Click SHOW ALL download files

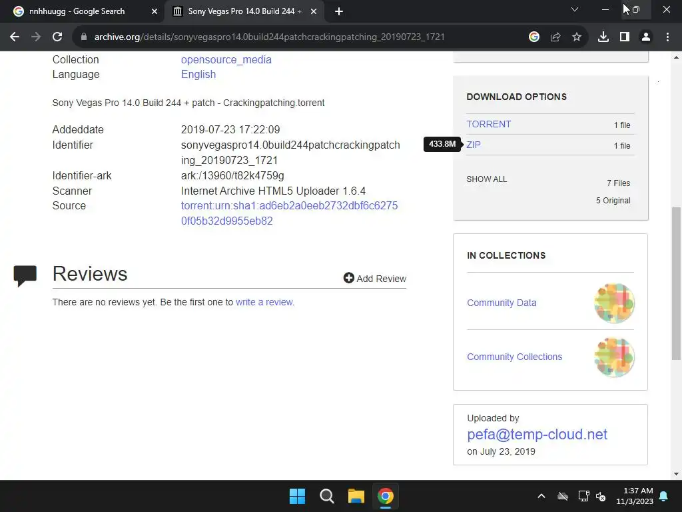(x=486, y=179)
